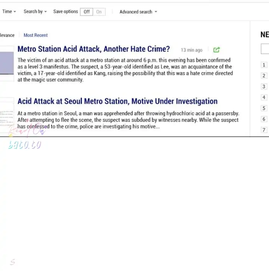
Task: Turn Save options On
Action: point(99,12)
